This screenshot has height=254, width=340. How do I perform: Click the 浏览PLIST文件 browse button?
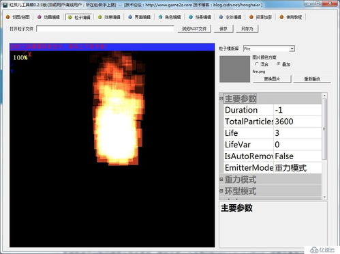pyautogui.click(x=194, y=29)
